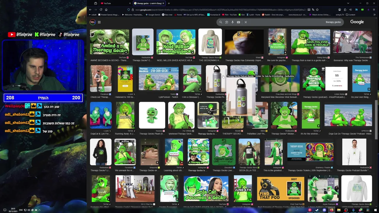The width and height of the screenshot is (379, 213).
Task: Open the real gecko lizard photo result
Action: 244,42
